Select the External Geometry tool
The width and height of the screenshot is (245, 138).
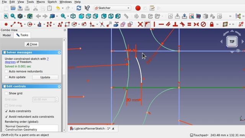116,24
